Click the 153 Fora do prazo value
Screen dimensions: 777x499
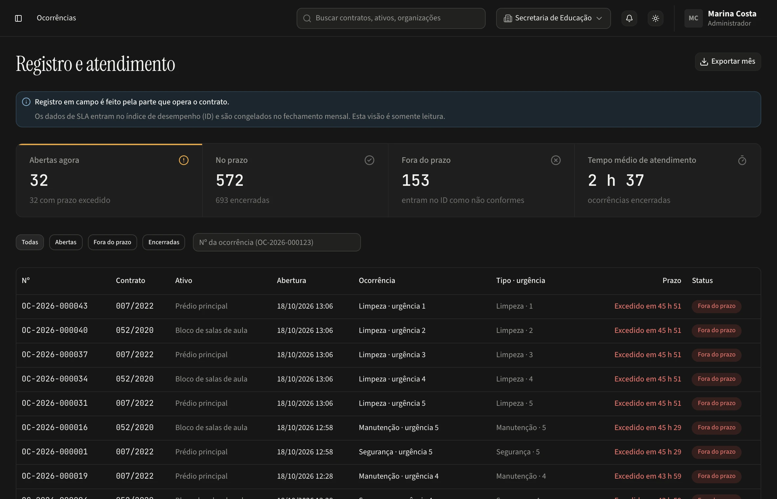[x=415, y=180]
